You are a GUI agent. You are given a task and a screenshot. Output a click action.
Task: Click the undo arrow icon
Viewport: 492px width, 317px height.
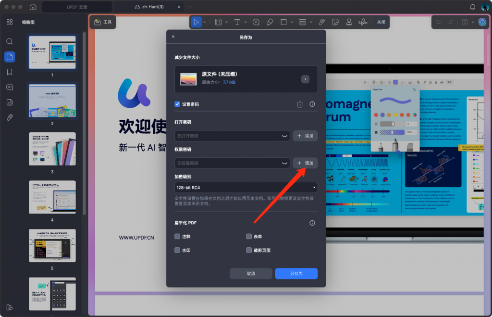[438, 22]
